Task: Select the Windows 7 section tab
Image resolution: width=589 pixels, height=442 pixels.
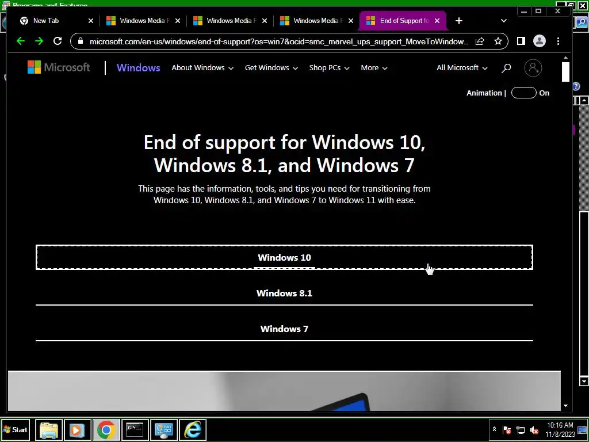Action: pyautogui.click(x=284, y=329)
